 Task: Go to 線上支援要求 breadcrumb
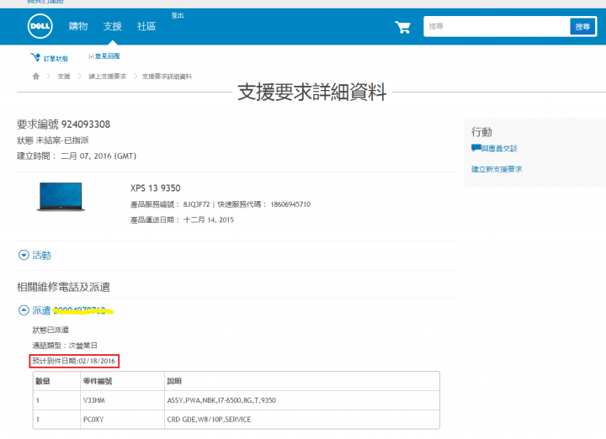coord(108,77)
